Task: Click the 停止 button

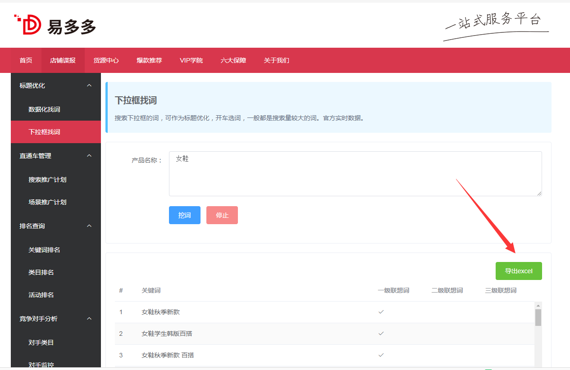Action: (x=222, y=215)
